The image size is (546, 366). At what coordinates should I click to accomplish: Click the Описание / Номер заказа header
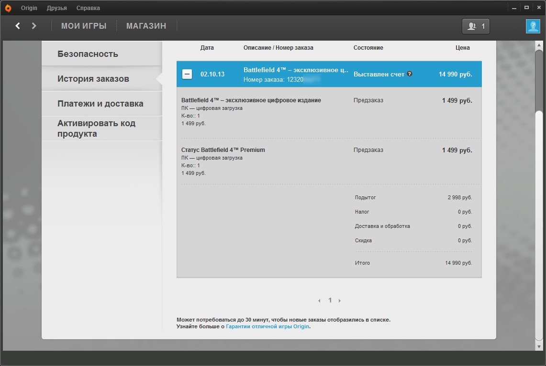click(x=278, y=48)
